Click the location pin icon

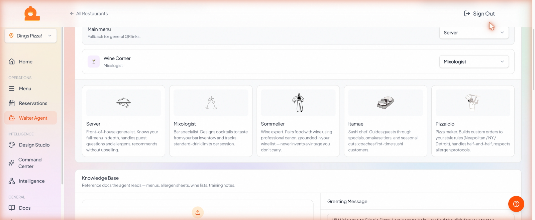point(11,36)
